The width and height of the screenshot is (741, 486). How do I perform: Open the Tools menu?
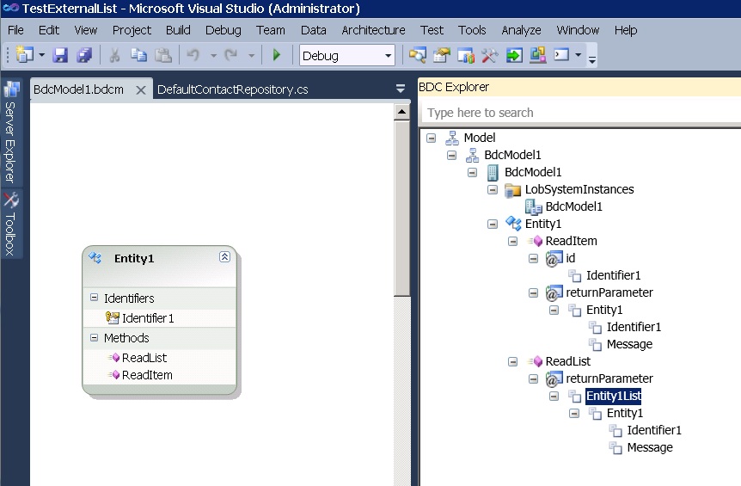tap(472, 30)
